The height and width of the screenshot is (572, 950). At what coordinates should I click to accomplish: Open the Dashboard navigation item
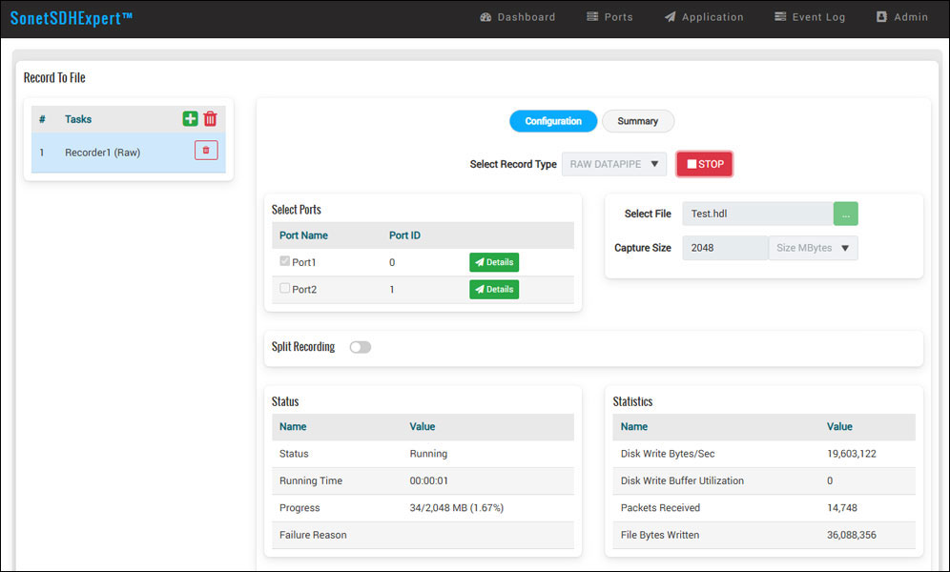pyautogui.click(x=518, y=17)
